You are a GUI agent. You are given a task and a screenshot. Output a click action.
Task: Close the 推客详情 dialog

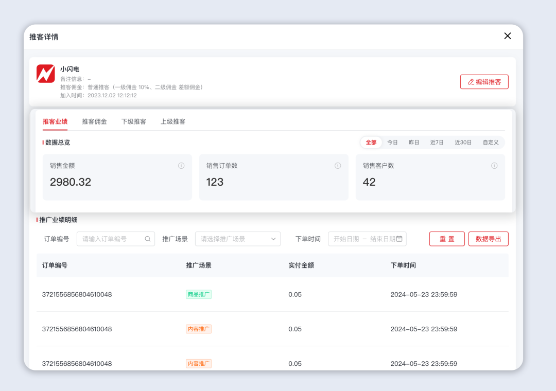pyautogui.click(x=508, y=36)
